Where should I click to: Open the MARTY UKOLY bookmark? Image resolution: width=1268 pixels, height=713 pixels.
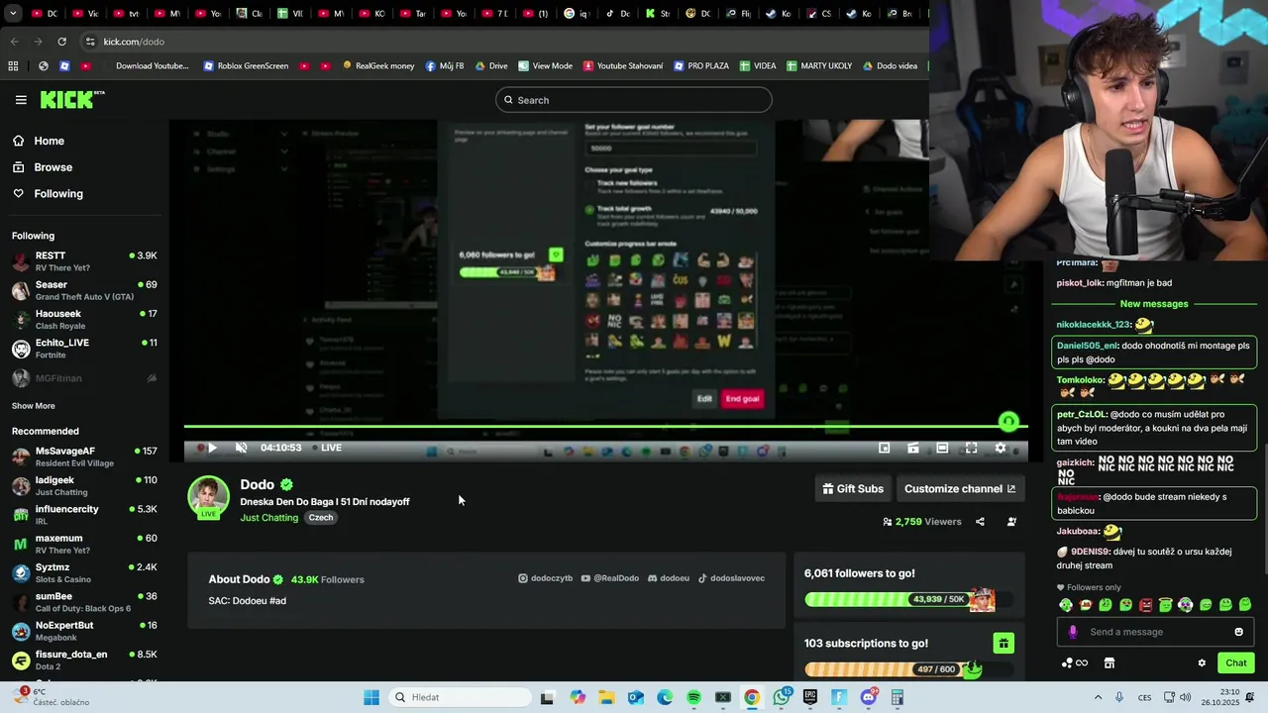click(x=819, y=66)
